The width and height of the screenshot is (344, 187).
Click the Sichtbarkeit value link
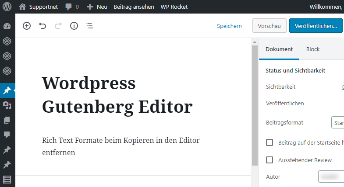[x=343, y=87]
